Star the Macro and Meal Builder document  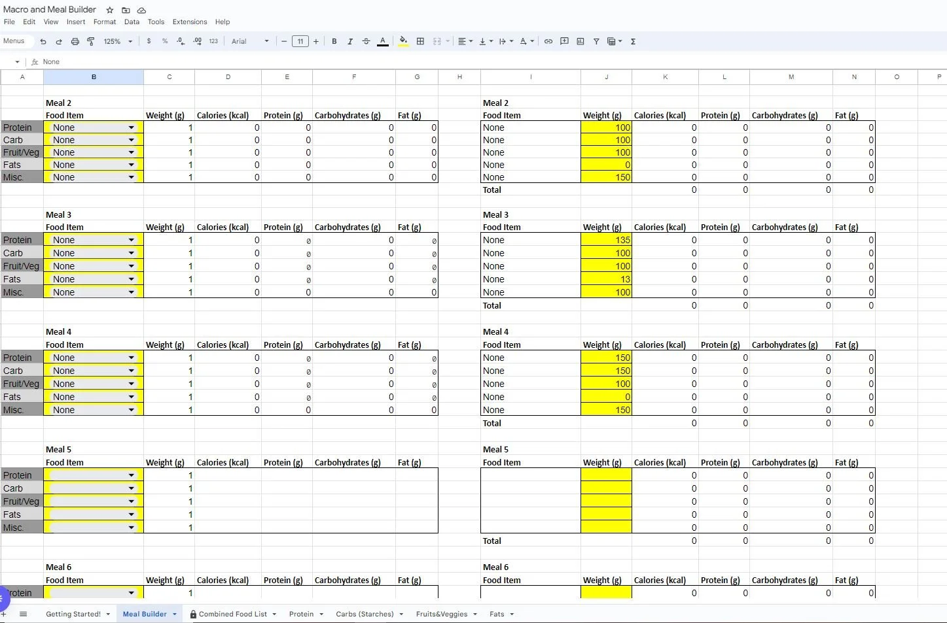click(x=110, y=10)
